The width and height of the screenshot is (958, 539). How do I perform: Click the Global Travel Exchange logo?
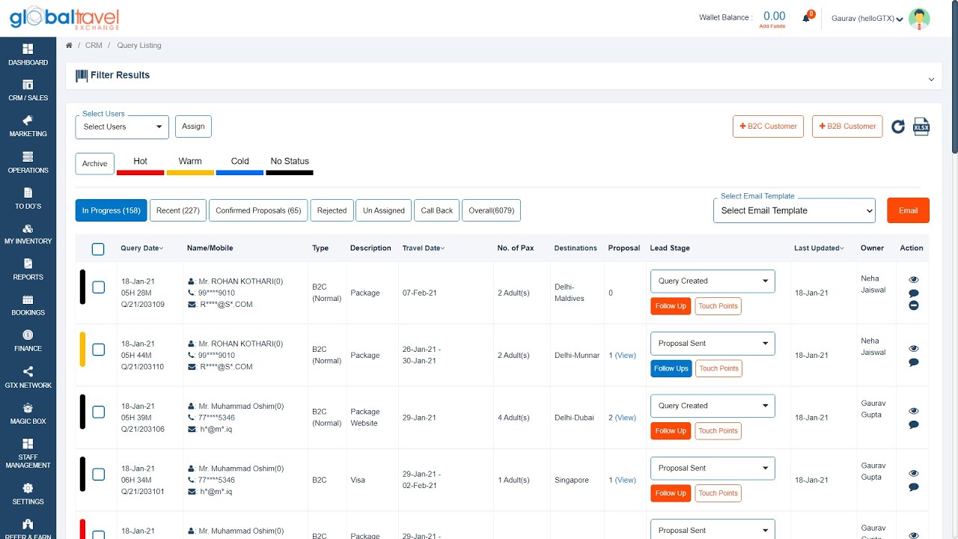click(64, 19)
